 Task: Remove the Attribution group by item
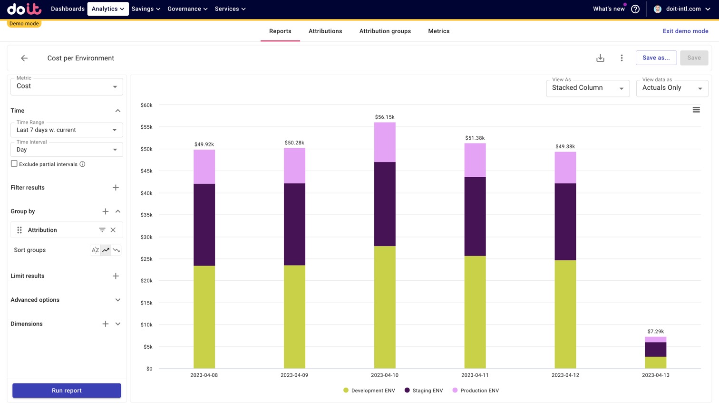(x=113, y=230)
